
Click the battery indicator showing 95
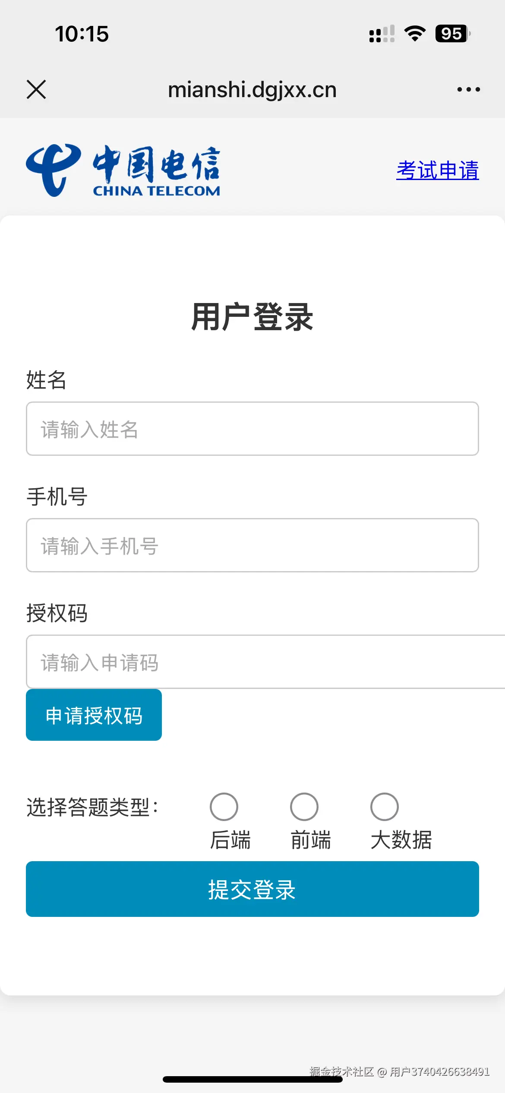451,34
